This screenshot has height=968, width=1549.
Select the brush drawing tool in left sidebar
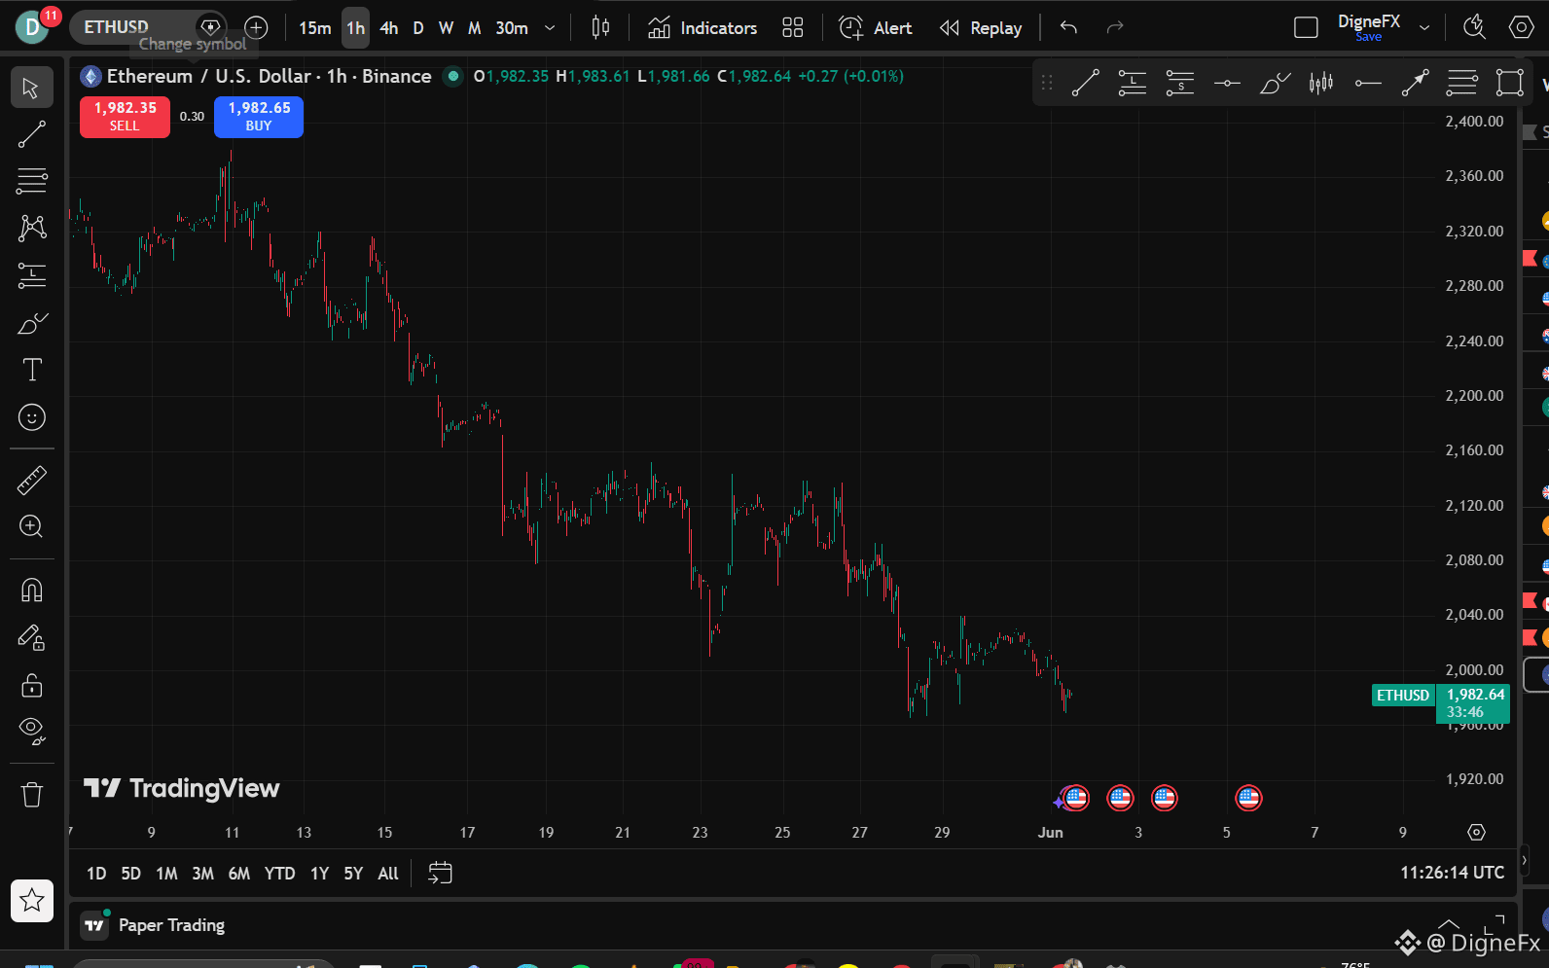tap(31, 323)
